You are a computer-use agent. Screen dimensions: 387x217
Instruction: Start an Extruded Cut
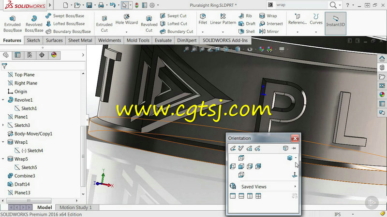point(104,24)
